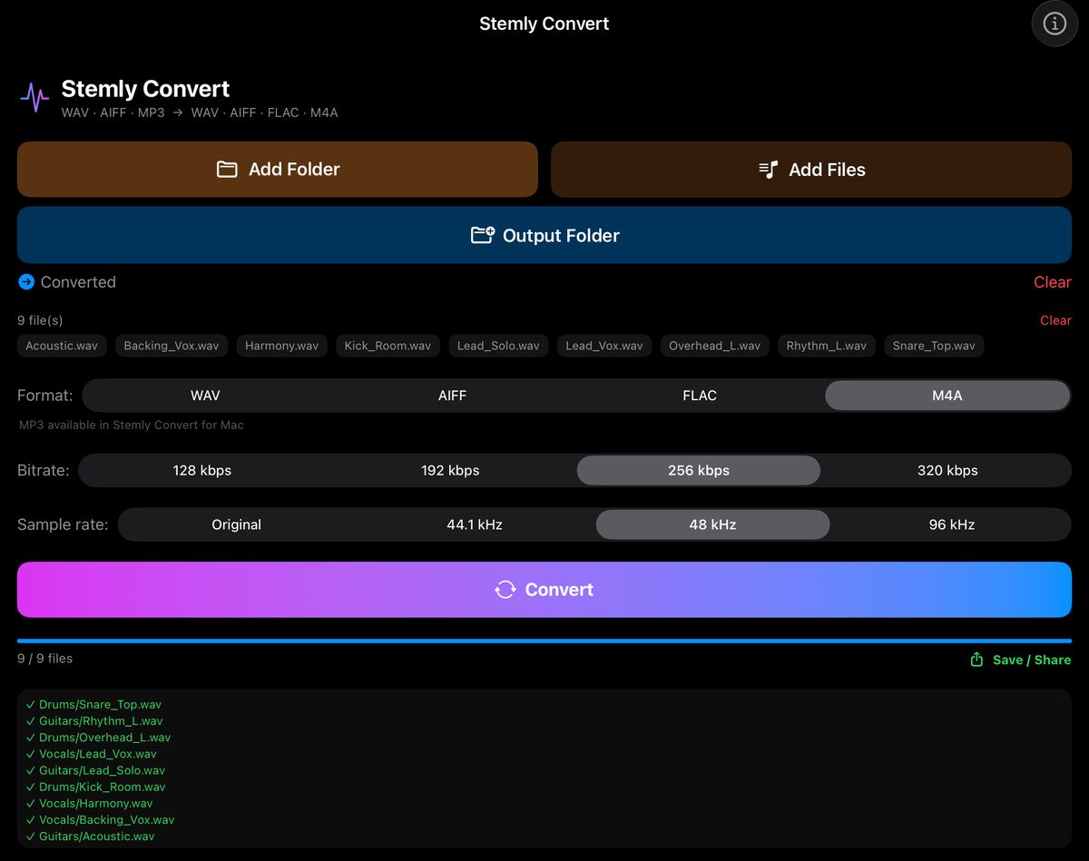Select the Rhythm_L.wav file chip
The width and height of the screenshot is (1089, 861).
(826, 346)
